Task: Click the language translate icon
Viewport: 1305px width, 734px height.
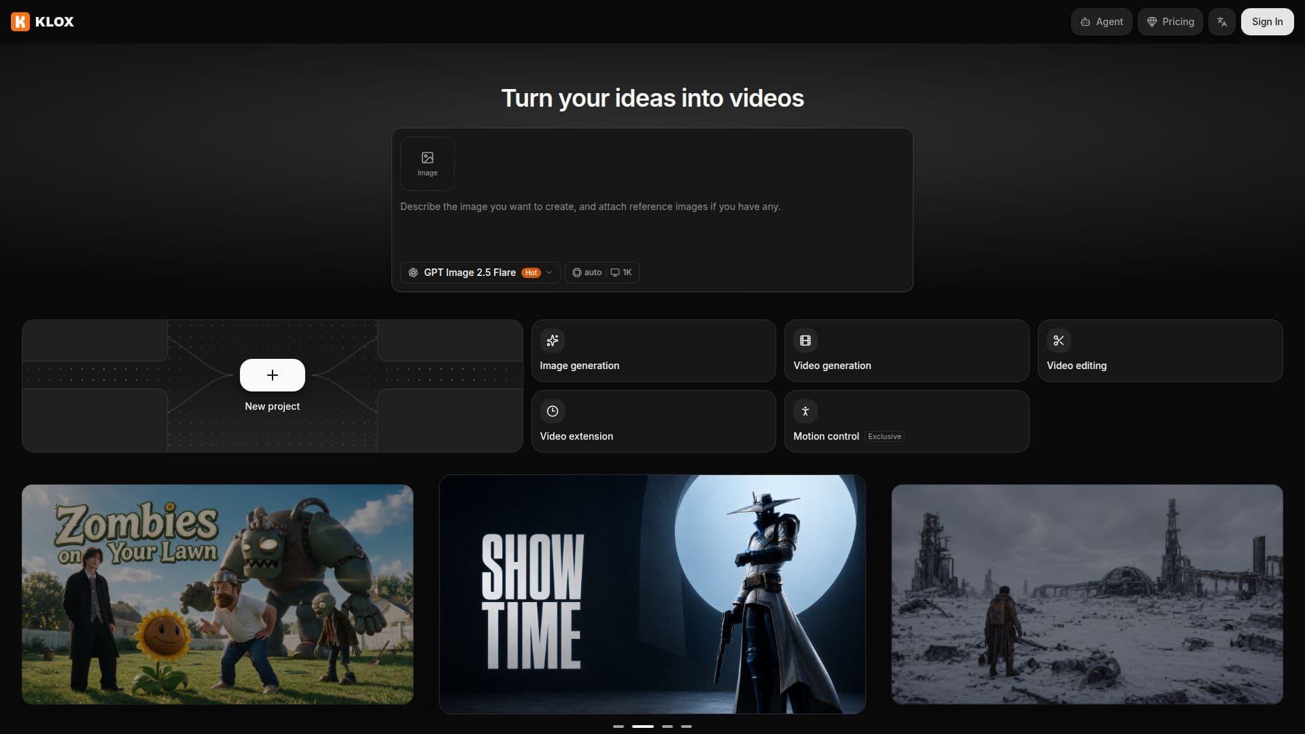Action: 1221,22
